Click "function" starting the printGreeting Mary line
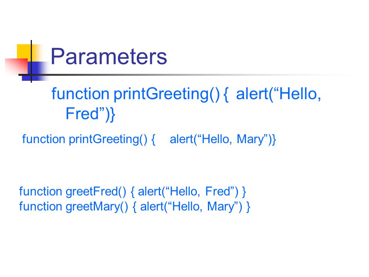This screenshot has width=369, height=277. tap(43, 139)
